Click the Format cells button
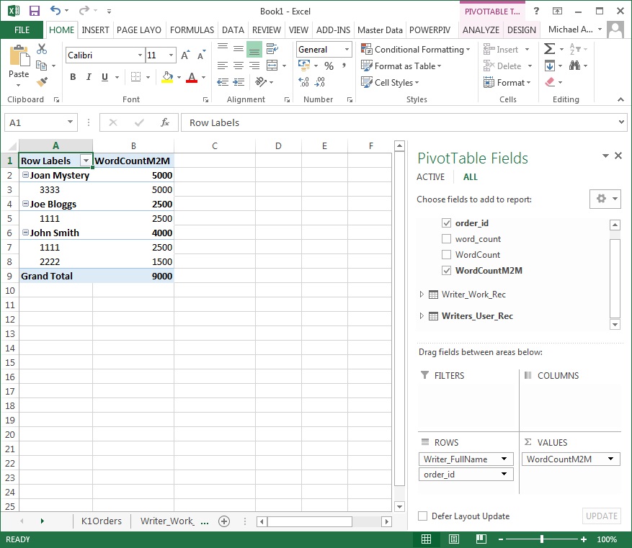Viewport: 632px width, 548px height. (507, 82)
